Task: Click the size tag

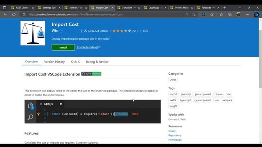Action: [x=228, y=94]
